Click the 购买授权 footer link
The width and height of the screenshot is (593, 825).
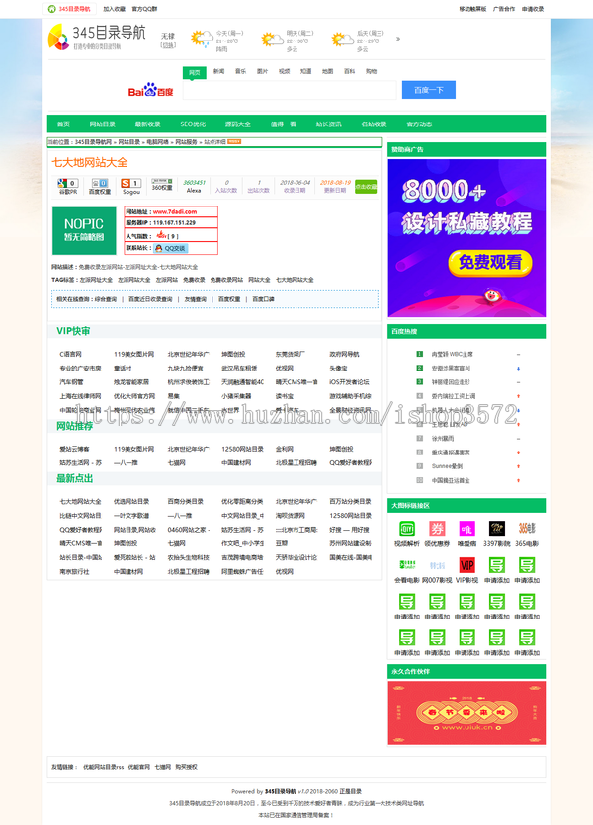[186, 767]
